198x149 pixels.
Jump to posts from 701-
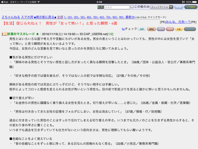[109, 17]
